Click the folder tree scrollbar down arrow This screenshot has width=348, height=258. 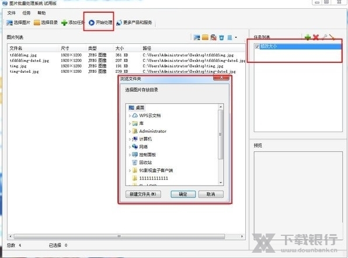click(221, 182)
